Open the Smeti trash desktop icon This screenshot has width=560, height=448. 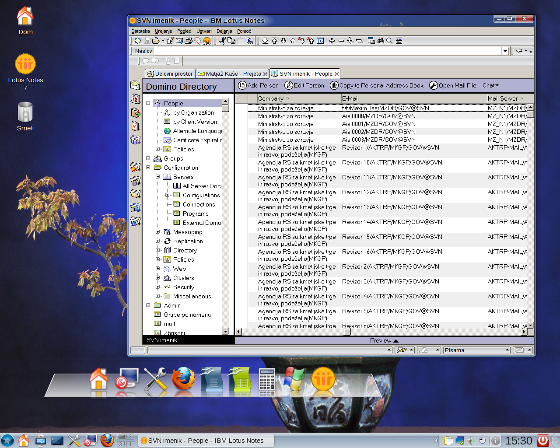pos(25,112)
